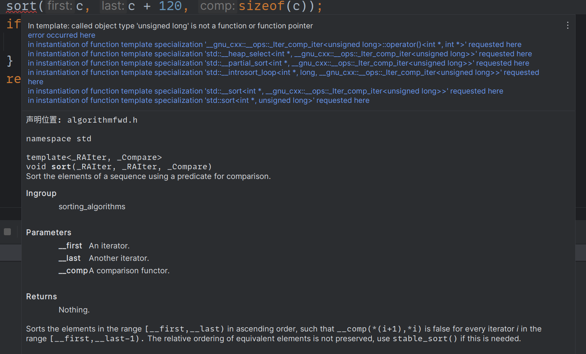This screenshot has width=586, height=354.
Task: Click the 'Returns' heading
Action: pyautogui.click(x=41, y=297)
